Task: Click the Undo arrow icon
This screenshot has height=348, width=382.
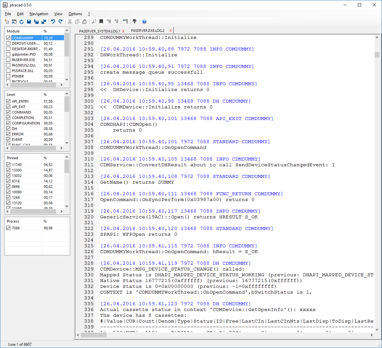Action: pos(53,22)
